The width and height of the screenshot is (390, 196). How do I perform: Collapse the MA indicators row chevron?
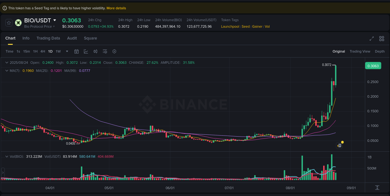6,71
